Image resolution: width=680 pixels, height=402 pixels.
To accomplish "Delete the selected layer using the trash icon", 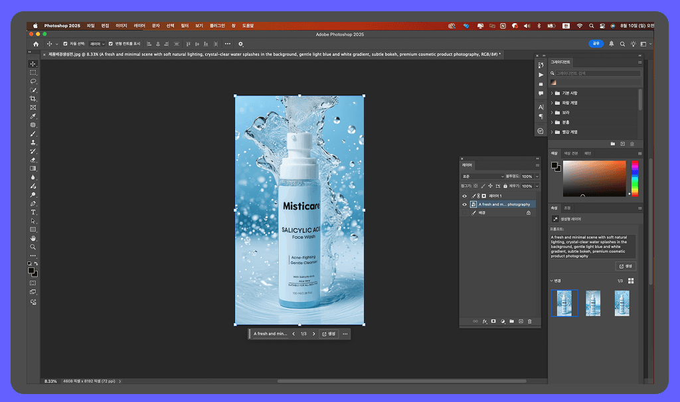I will tap(529, 322).
